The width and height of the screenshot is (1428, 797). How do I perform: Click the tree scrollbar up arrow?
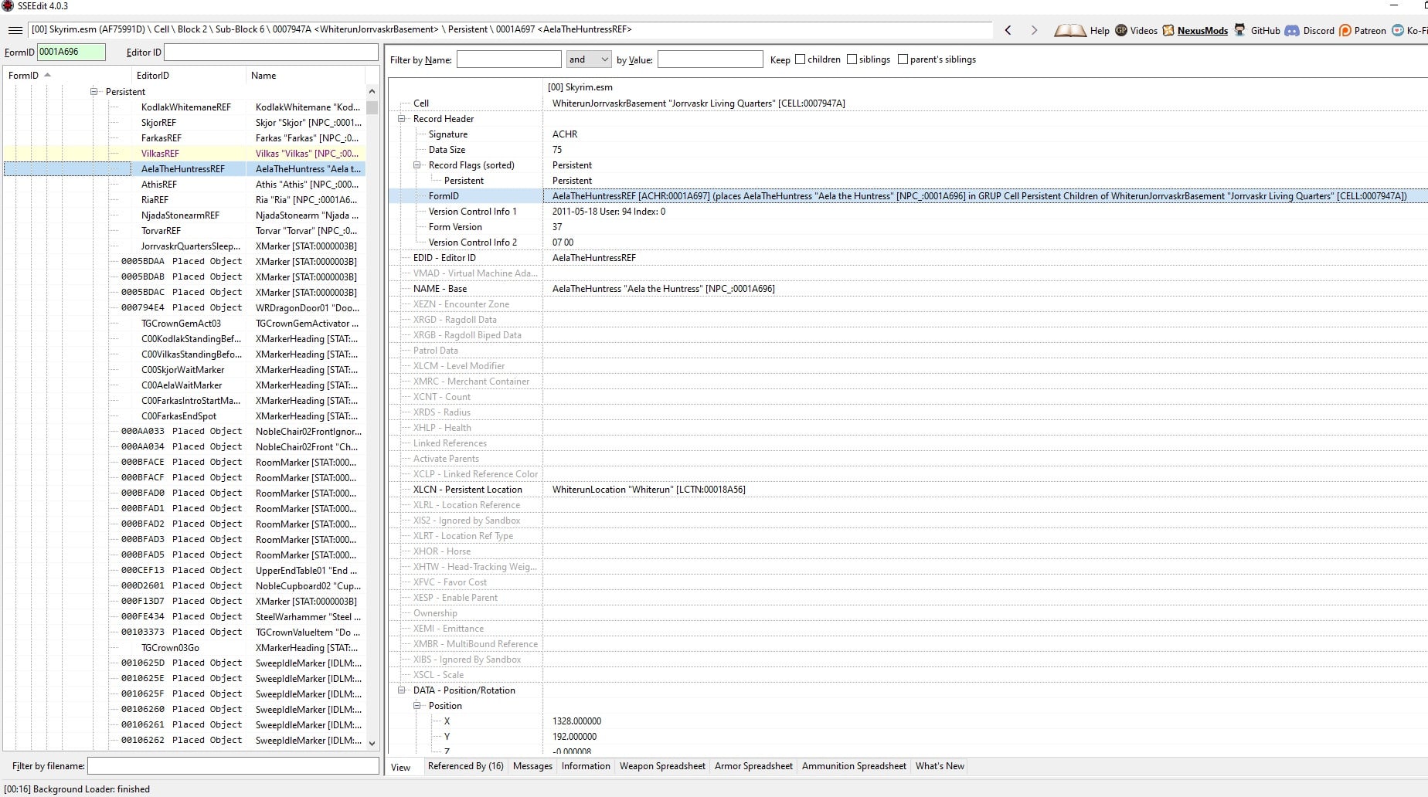click(x=372, y=91)
